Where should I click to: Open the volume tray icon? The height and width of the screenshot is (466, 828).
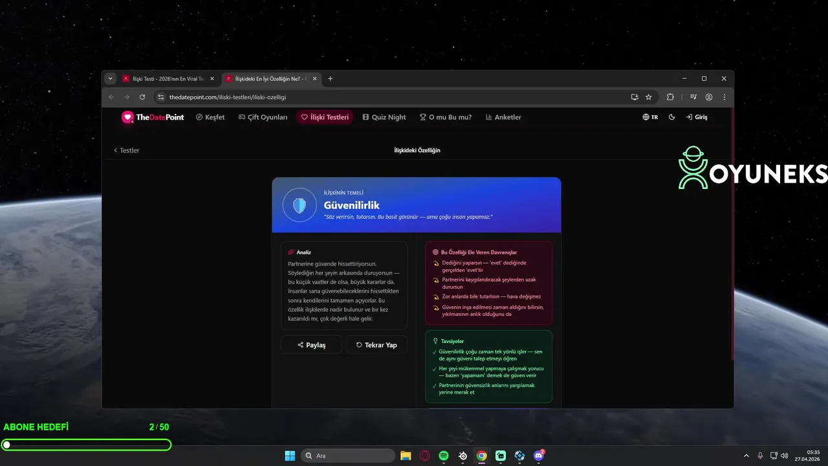click(784, 456)
